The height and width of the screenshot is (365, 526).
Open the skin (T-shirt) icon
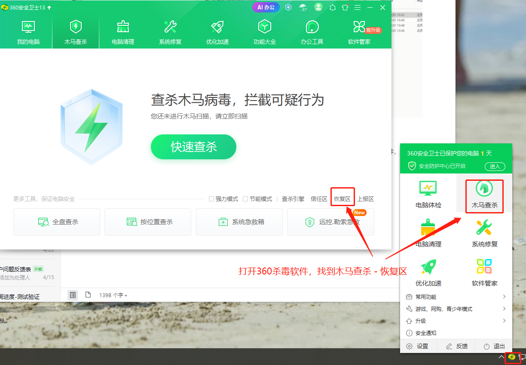[x=345, y=7]
